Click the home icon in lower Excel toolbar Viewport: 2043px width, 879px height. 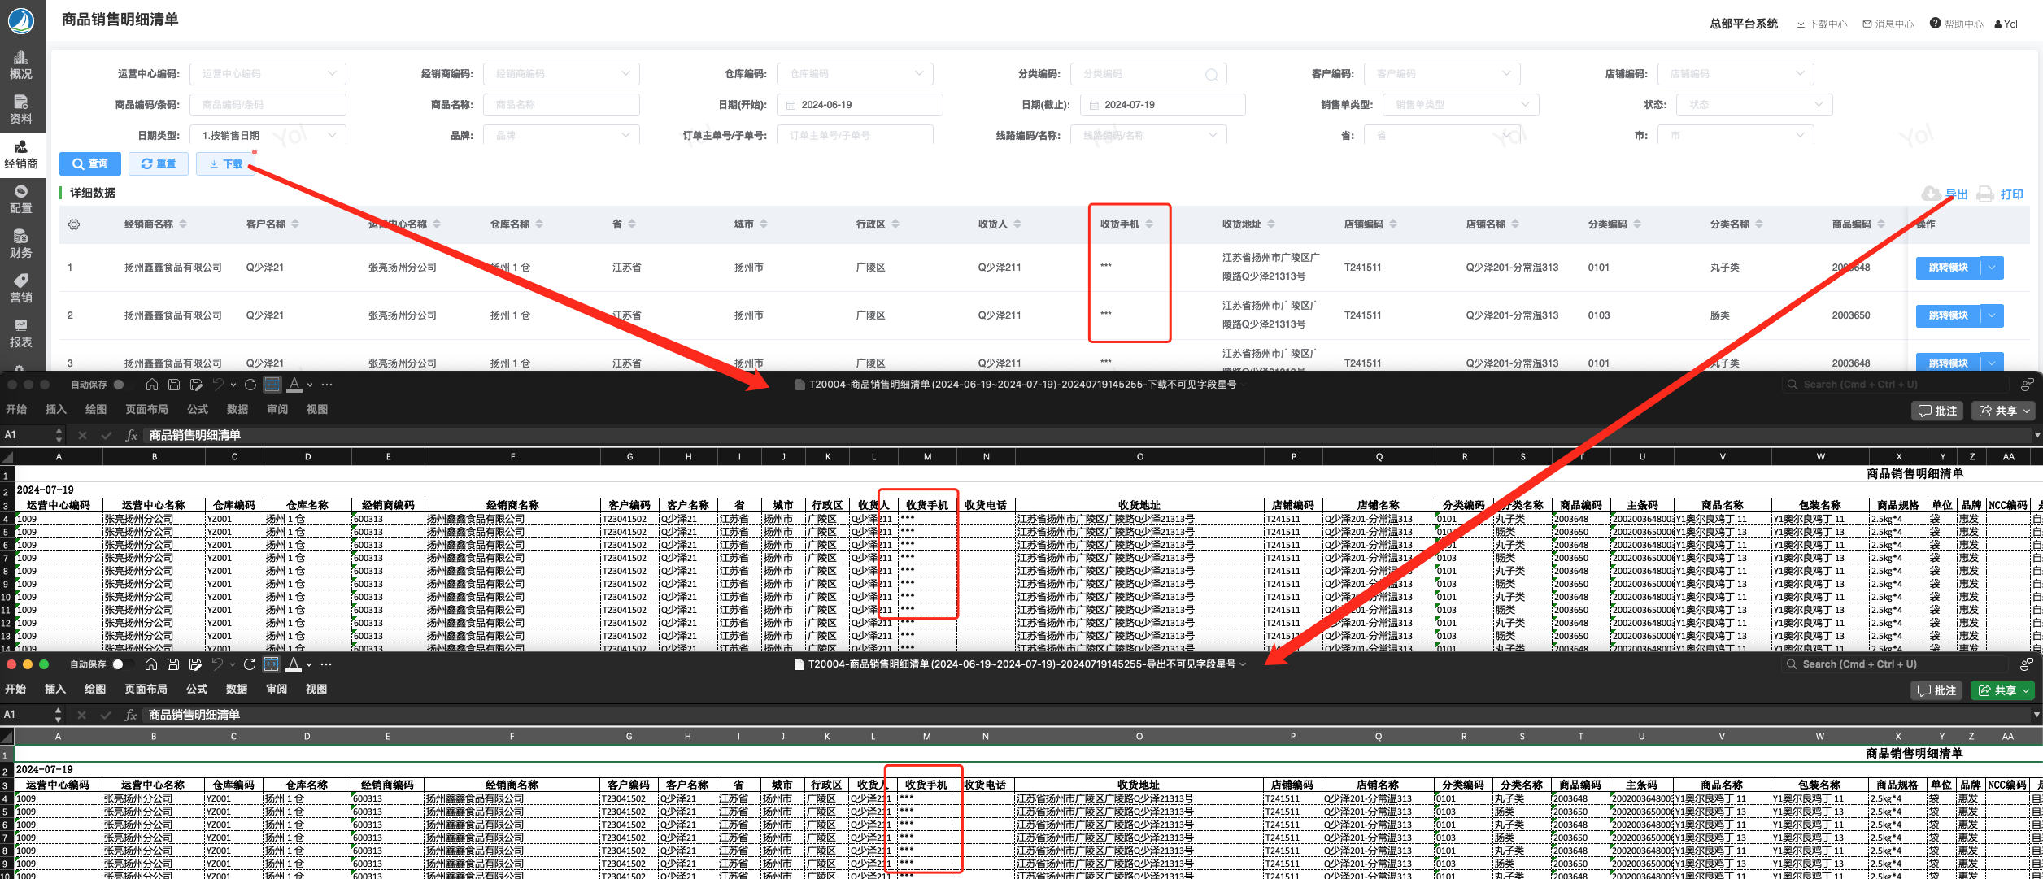tap(151, 664)
